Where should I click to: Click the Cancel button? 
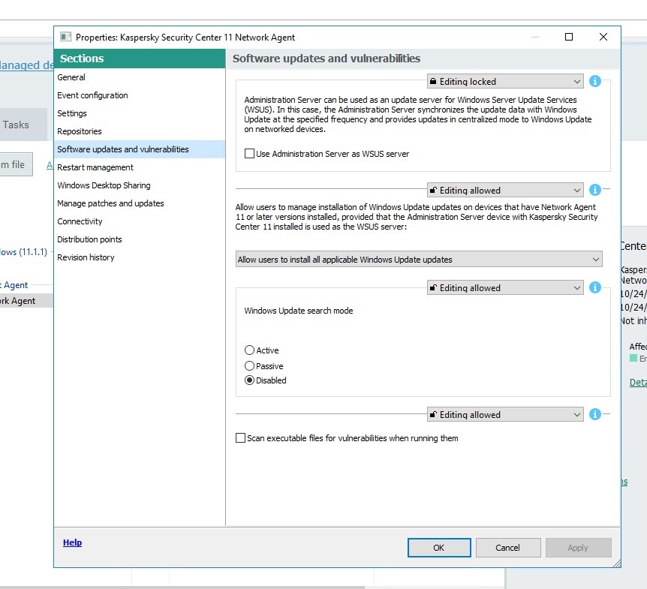(x=508, y=548)
